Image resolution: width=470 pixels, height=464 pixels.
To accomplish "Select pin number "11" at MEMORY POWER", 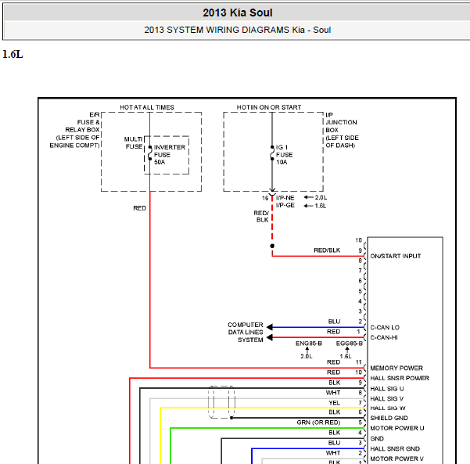I will click(x=359, y=362).
